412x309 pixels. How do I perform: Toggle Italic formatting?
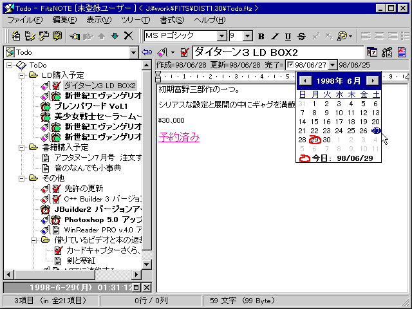(x=275, y=36)
